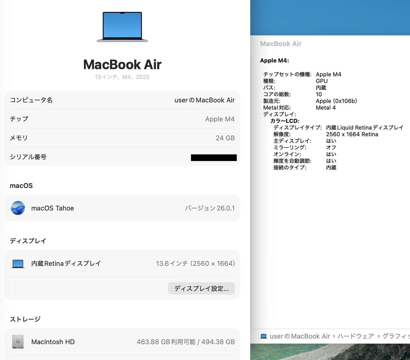Click computer name value userのMacBook Air
This screenshot has height=360, width=410.
point(204,100)
